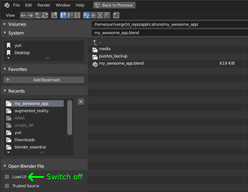Image resolution: width=248 pixels, height=192 pixels.
Task: Toggle hidden files display icon
Action: click(x=116, y=15)
